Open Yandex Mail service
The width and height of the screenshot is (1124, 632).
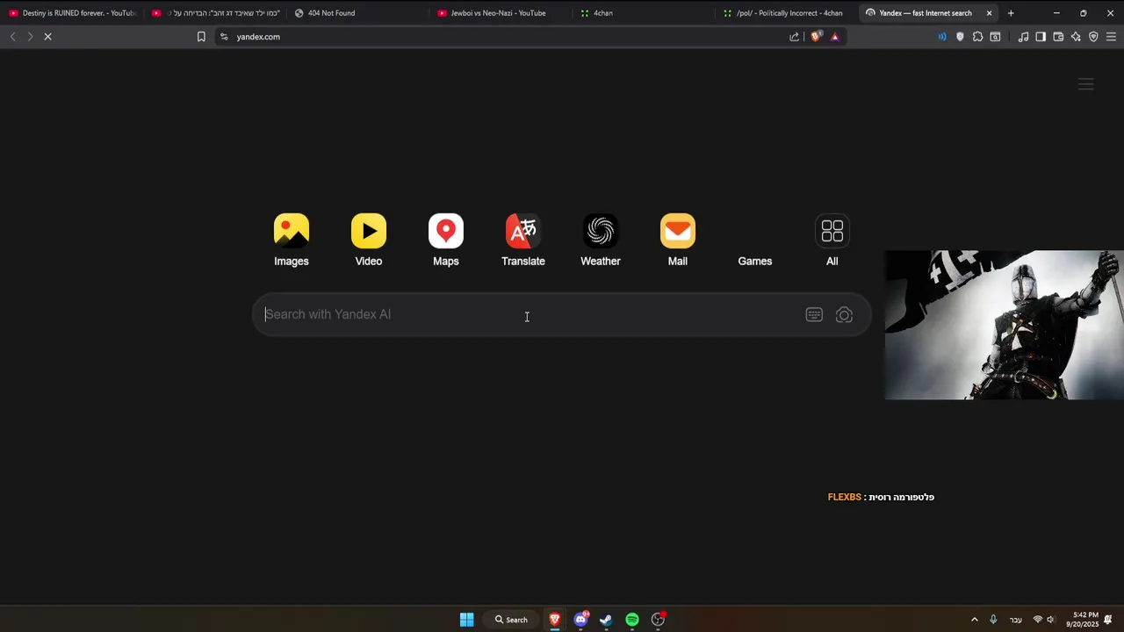coord(678,240)
